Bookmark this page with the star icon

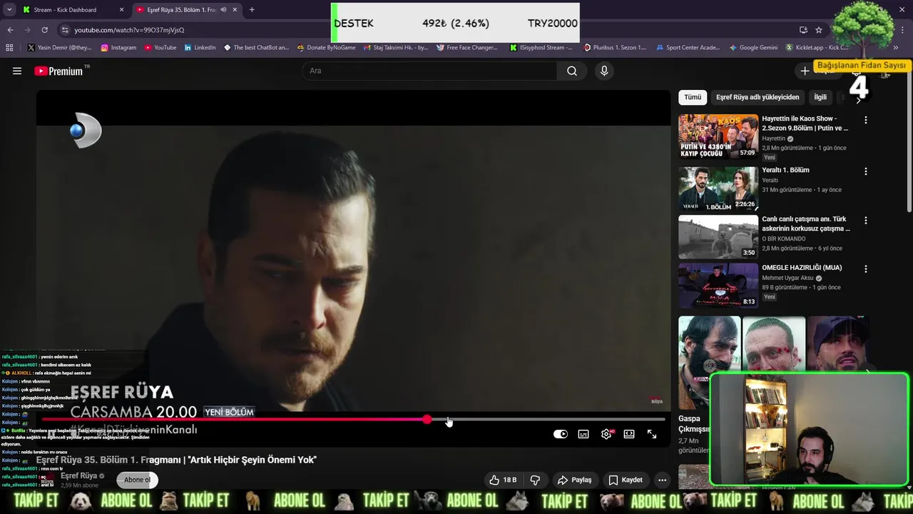tap(819, 30)
